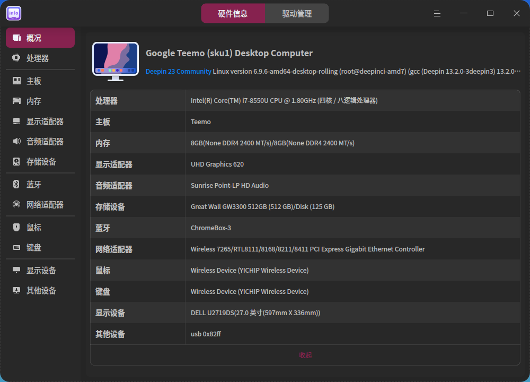This screenshot has height=382, width=530.
Task: Click the Device Manager info app icon
Action: point(14,13)
